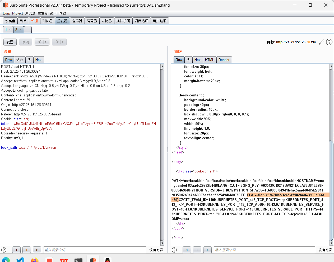
Task: Switch to the 插件扩展 tab
Action: tap(123, 21)
